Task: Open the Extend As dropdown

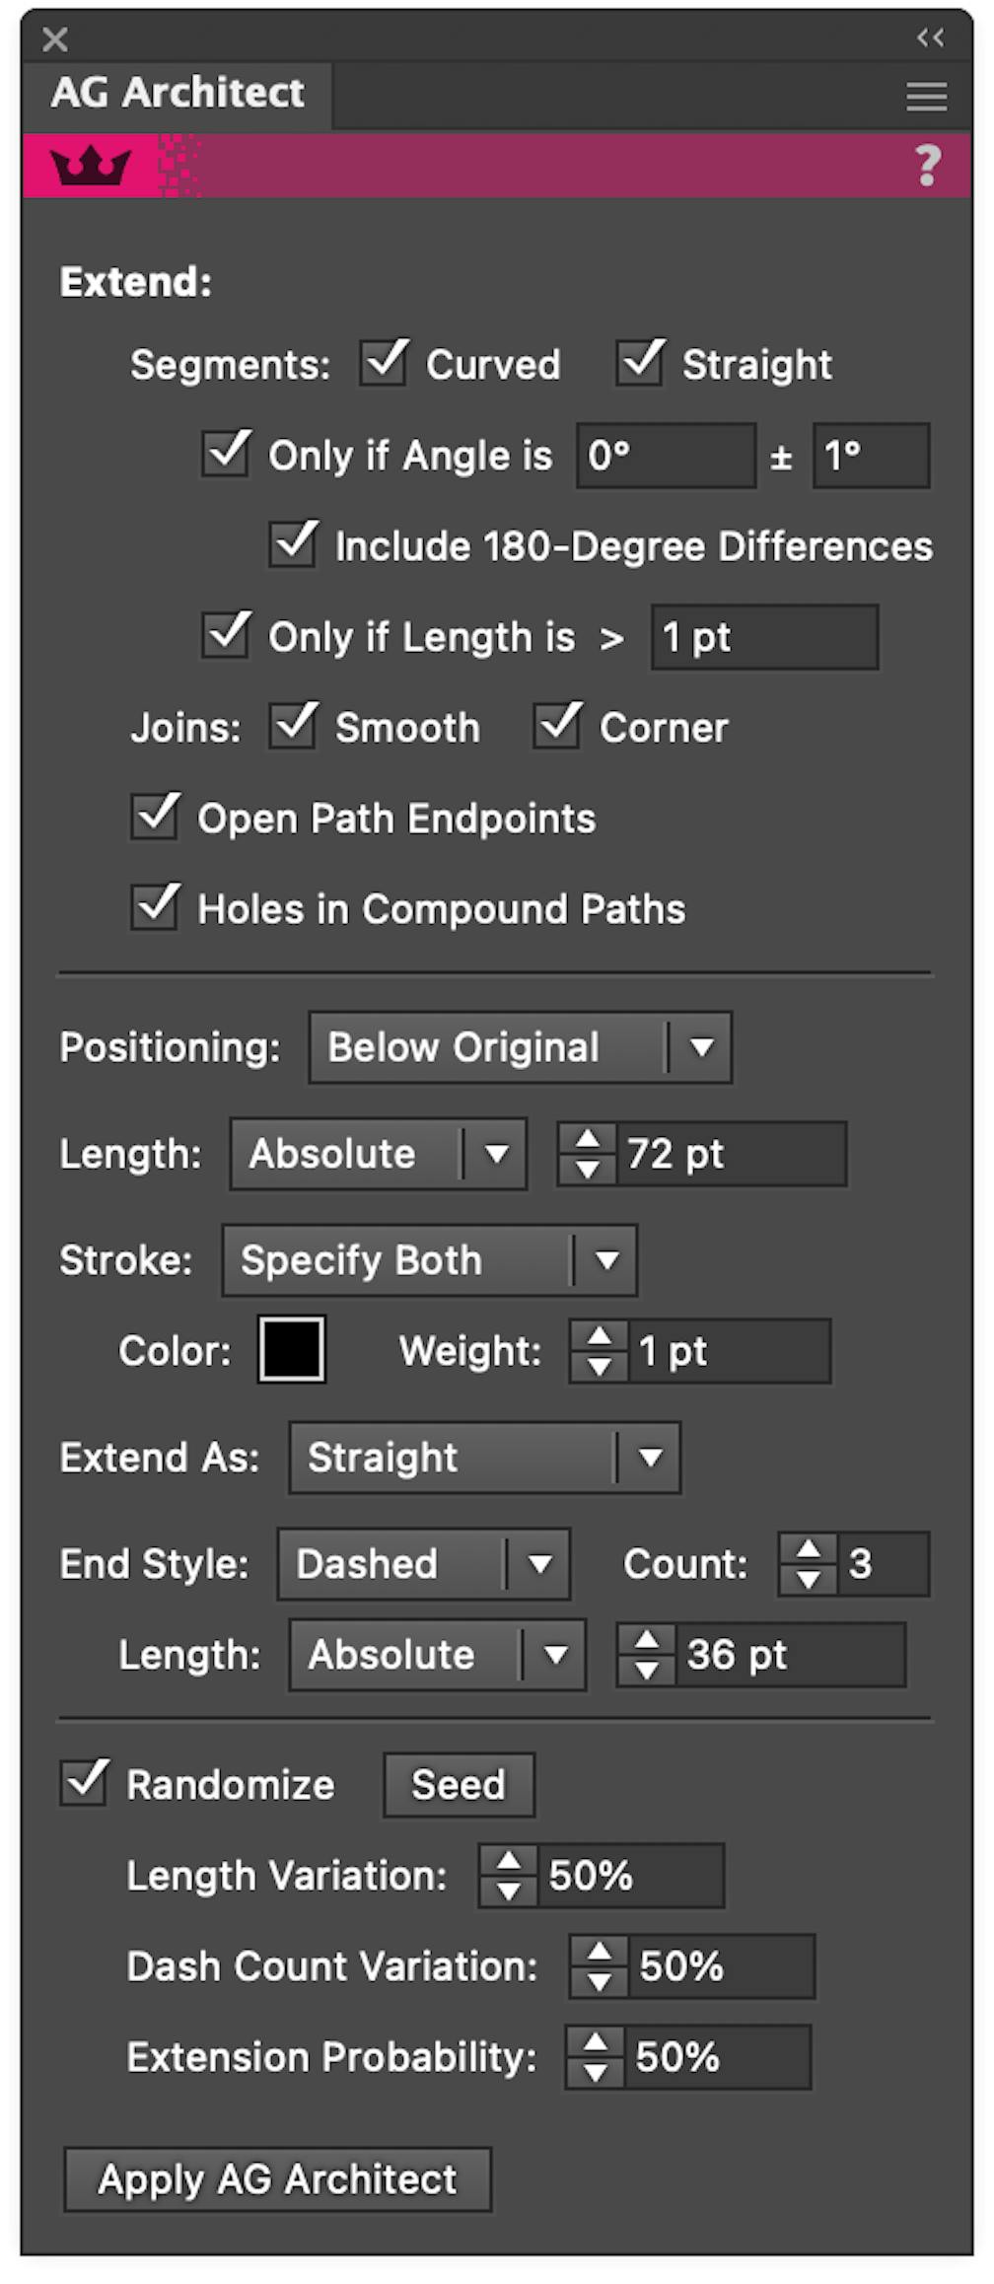Action: click(x=482, y=1458)
